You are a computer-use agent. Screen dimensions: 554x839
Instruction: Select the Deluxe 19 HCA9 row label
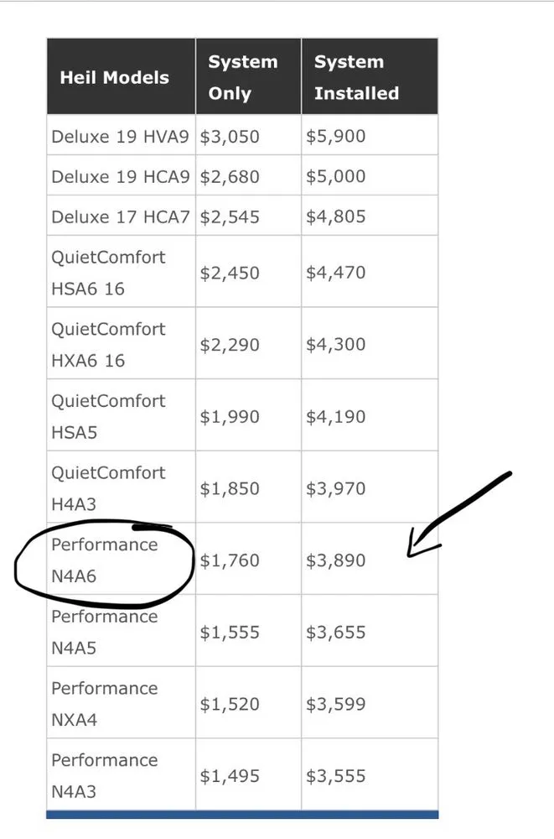(120, 176)
